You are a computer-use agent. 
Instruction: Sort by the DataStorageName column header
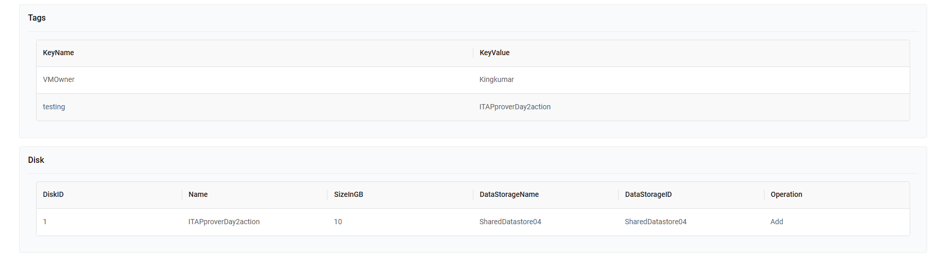coord(509,194)
